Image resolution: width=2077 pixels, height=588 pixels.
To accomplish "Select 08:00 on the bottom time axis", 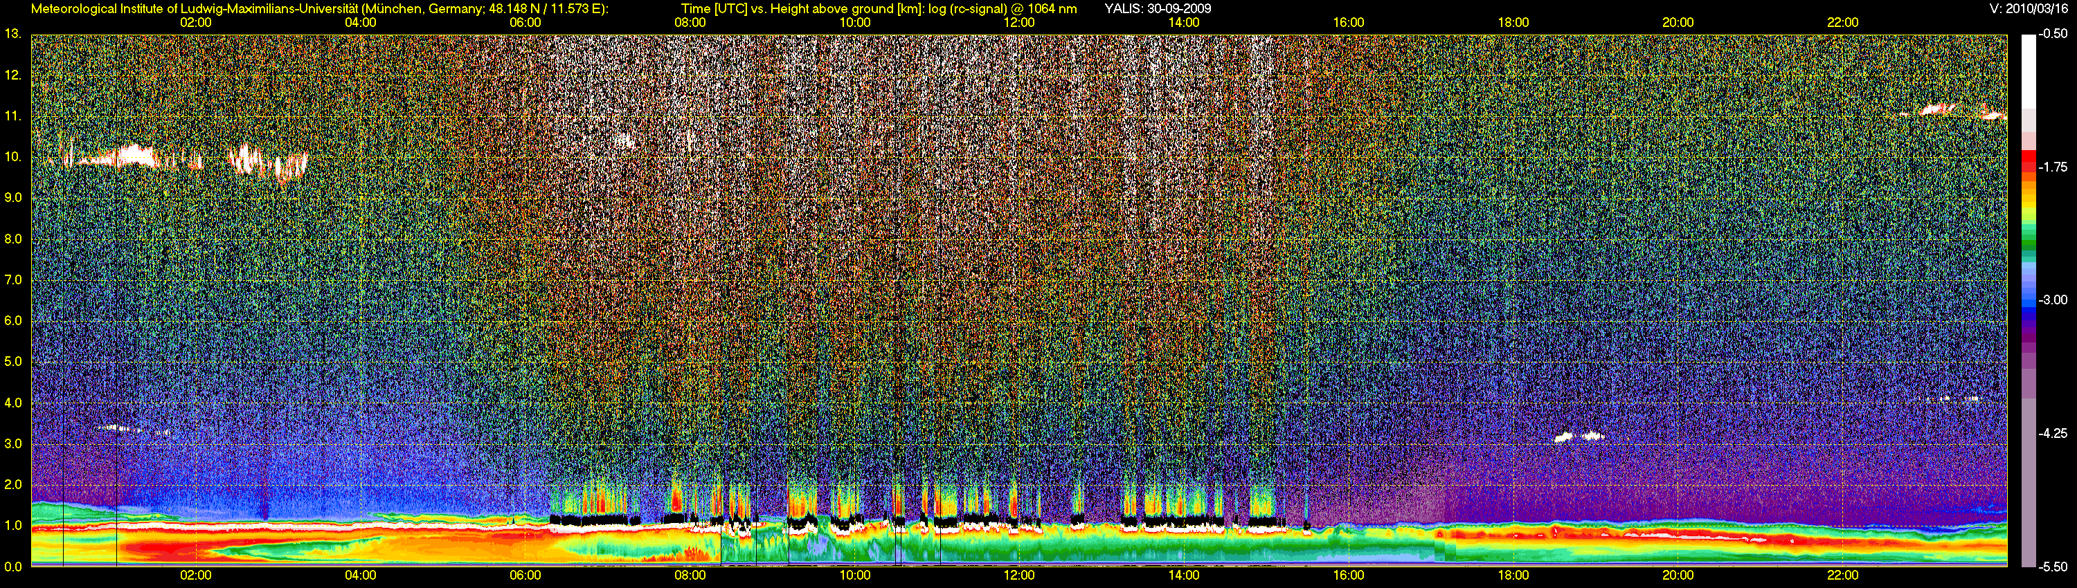I will coord(690,575).
